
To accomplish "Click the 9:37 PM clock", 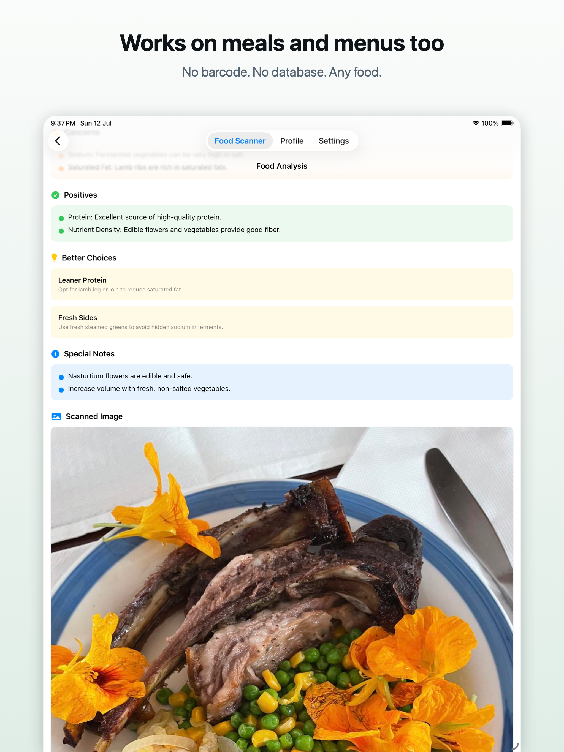I will coord(63,123).
